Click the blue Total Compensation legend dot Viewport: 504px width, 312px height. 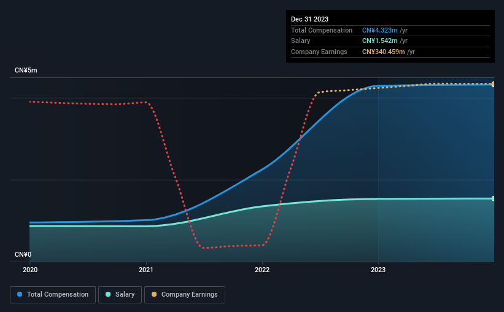tap(20, 294)
